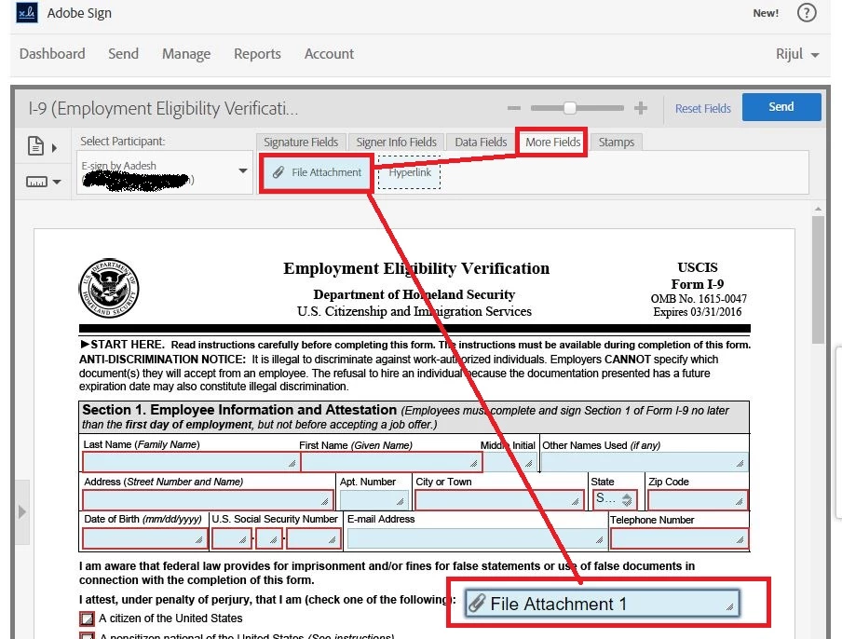The width and height of the screenshot is (842, 639).
Task: Click the E-mail Address field
Action: click(477, 539)
